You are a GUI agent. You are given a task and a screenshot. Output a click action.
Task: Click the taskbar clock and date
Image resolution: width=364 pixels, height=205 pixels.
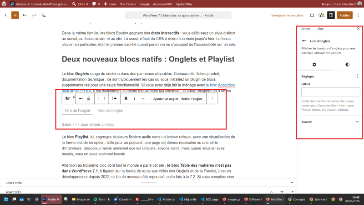point(352,199)
